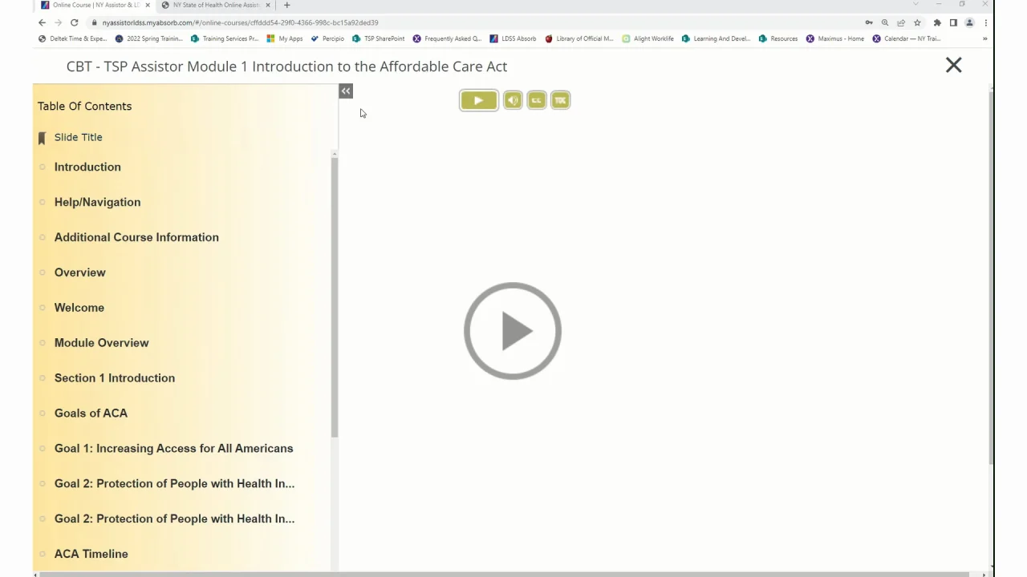The width and height of the screenshot is (1027, 577).
Task: Open the tab search dropdown arrow
Action: (x=915, y=4)
